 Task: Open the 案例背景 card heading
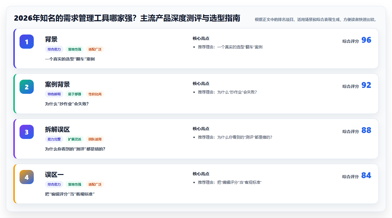(x=57, y=84)
